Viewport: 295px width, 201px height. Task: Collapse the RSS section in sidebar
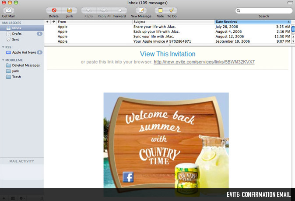(4, 47)
